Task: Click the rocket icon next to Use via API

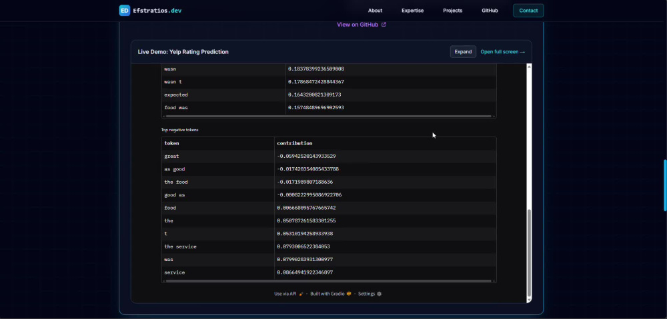Action: (x=301, y=294)
